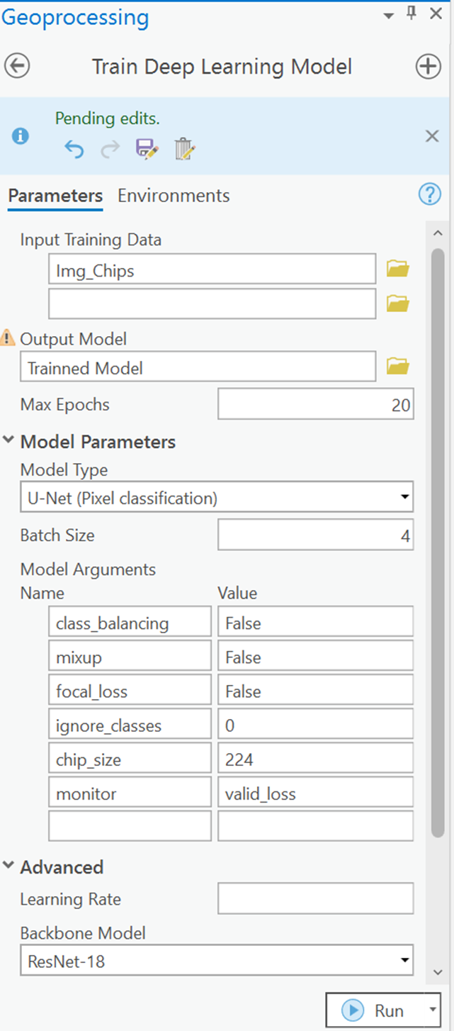Open the Model Type dropdown

click(x=404, y=498)
